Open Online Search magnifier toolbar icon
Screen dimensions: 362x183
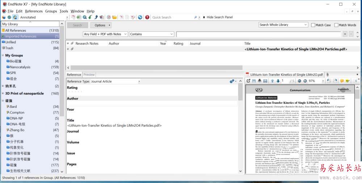(x=85, y=17)
